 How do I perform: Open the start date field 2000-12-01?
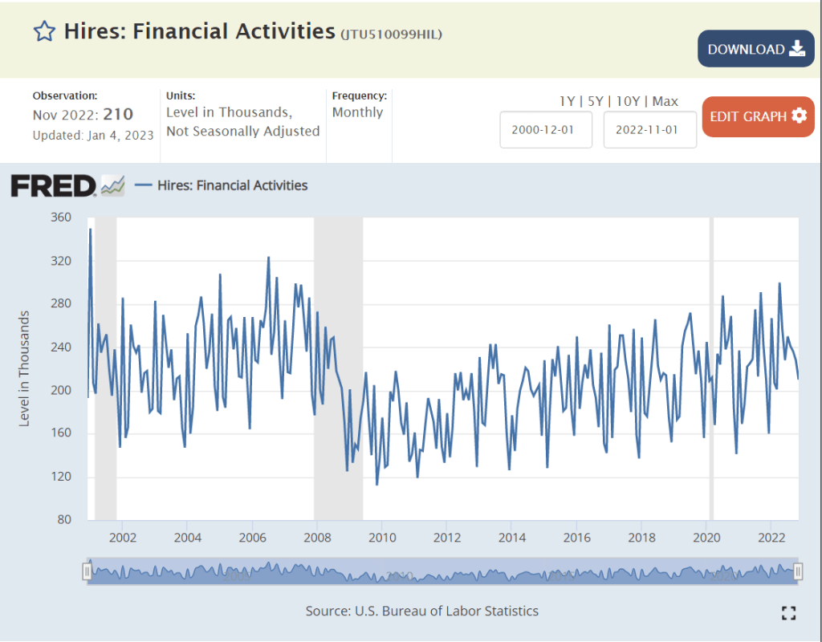[x=546, y=130]
